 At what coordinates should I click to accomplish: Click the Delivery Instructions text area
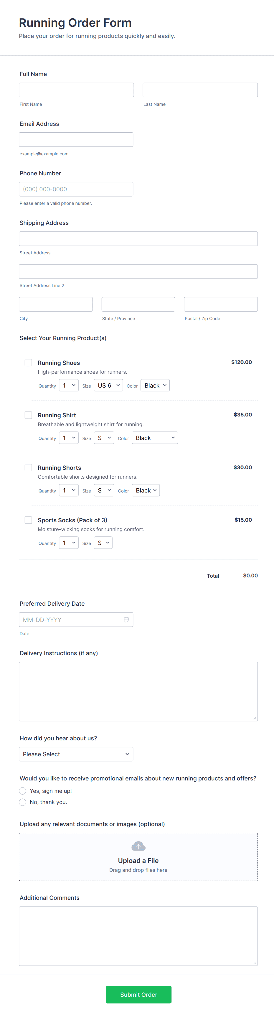pyautogui.click(x=138, y=691)
